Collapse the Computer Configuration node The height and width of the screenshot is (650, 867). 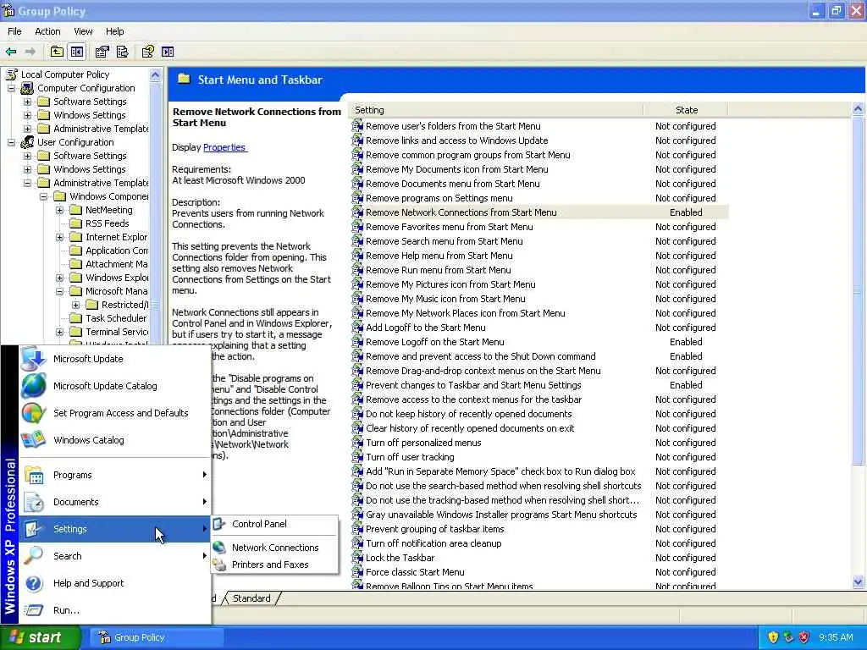pyautogui.click(x=11, y=88)
